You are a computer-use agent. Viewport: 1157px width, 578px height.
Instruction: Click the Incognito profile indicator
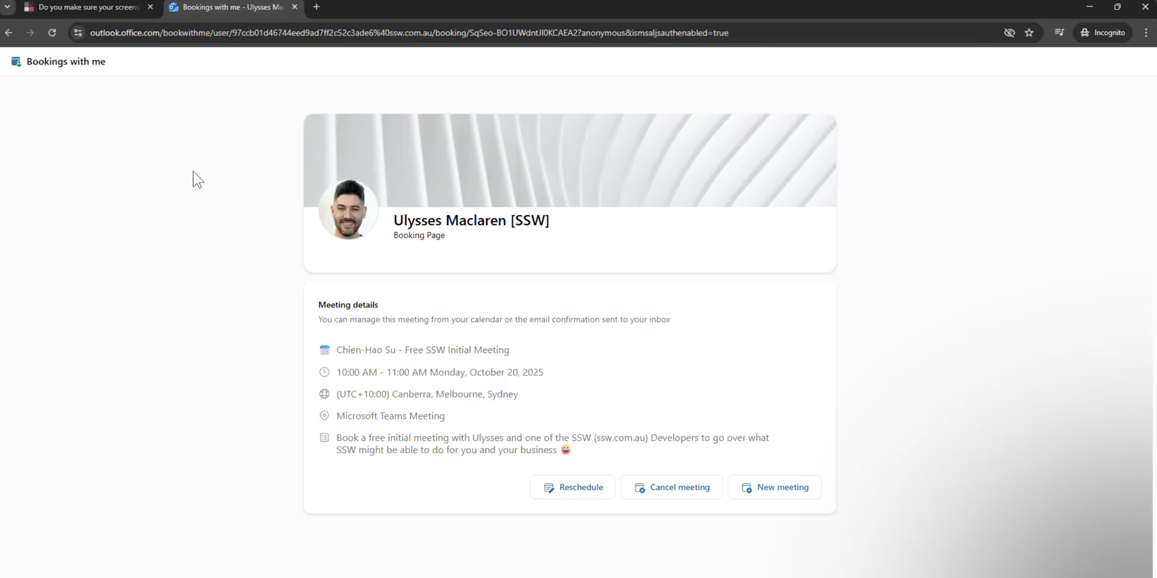[1103, 33]
